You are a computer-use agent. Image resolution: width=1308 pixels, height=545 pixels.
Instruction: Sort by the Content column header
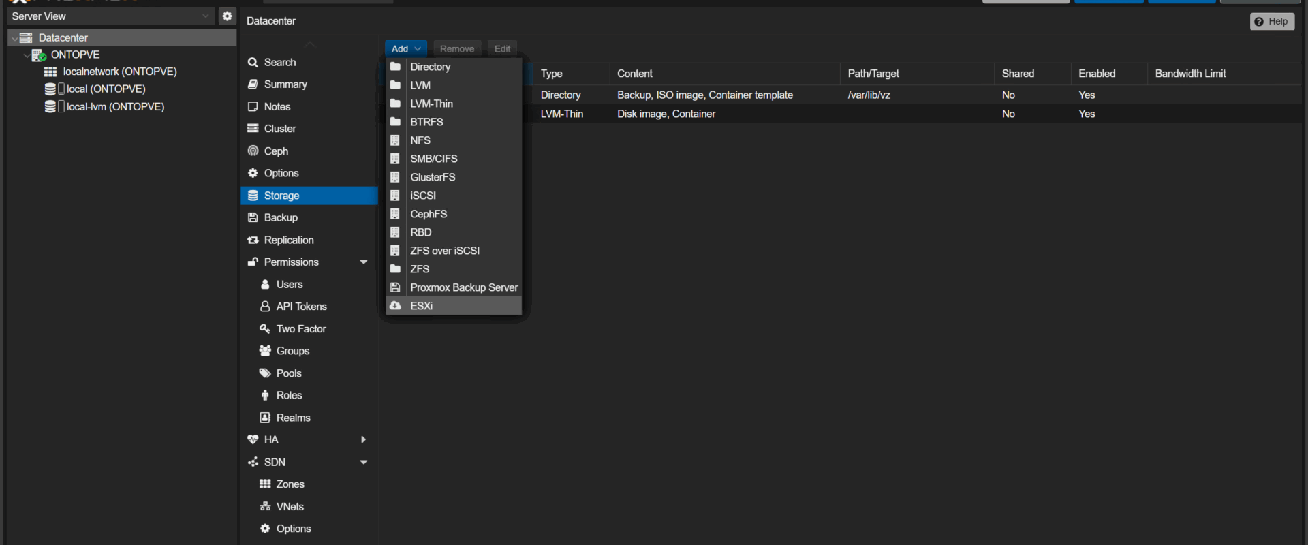(x=725, y=74)
